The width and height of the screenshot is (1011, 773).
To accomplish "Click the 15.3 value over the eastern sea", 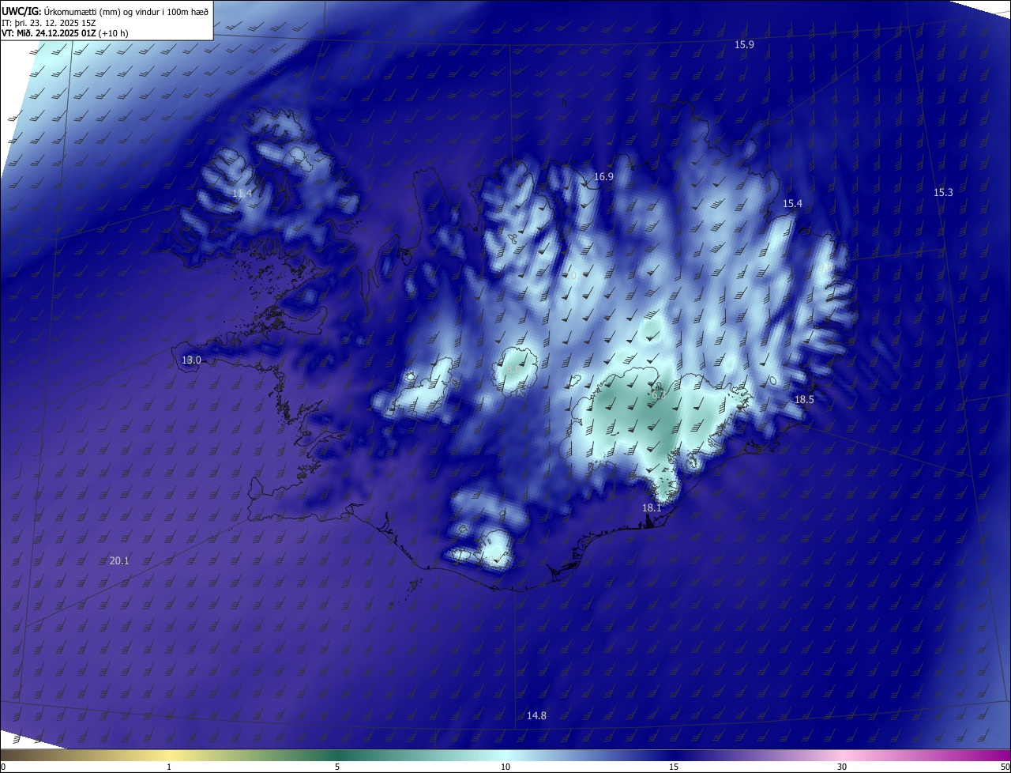I will [x=943, y=193].
